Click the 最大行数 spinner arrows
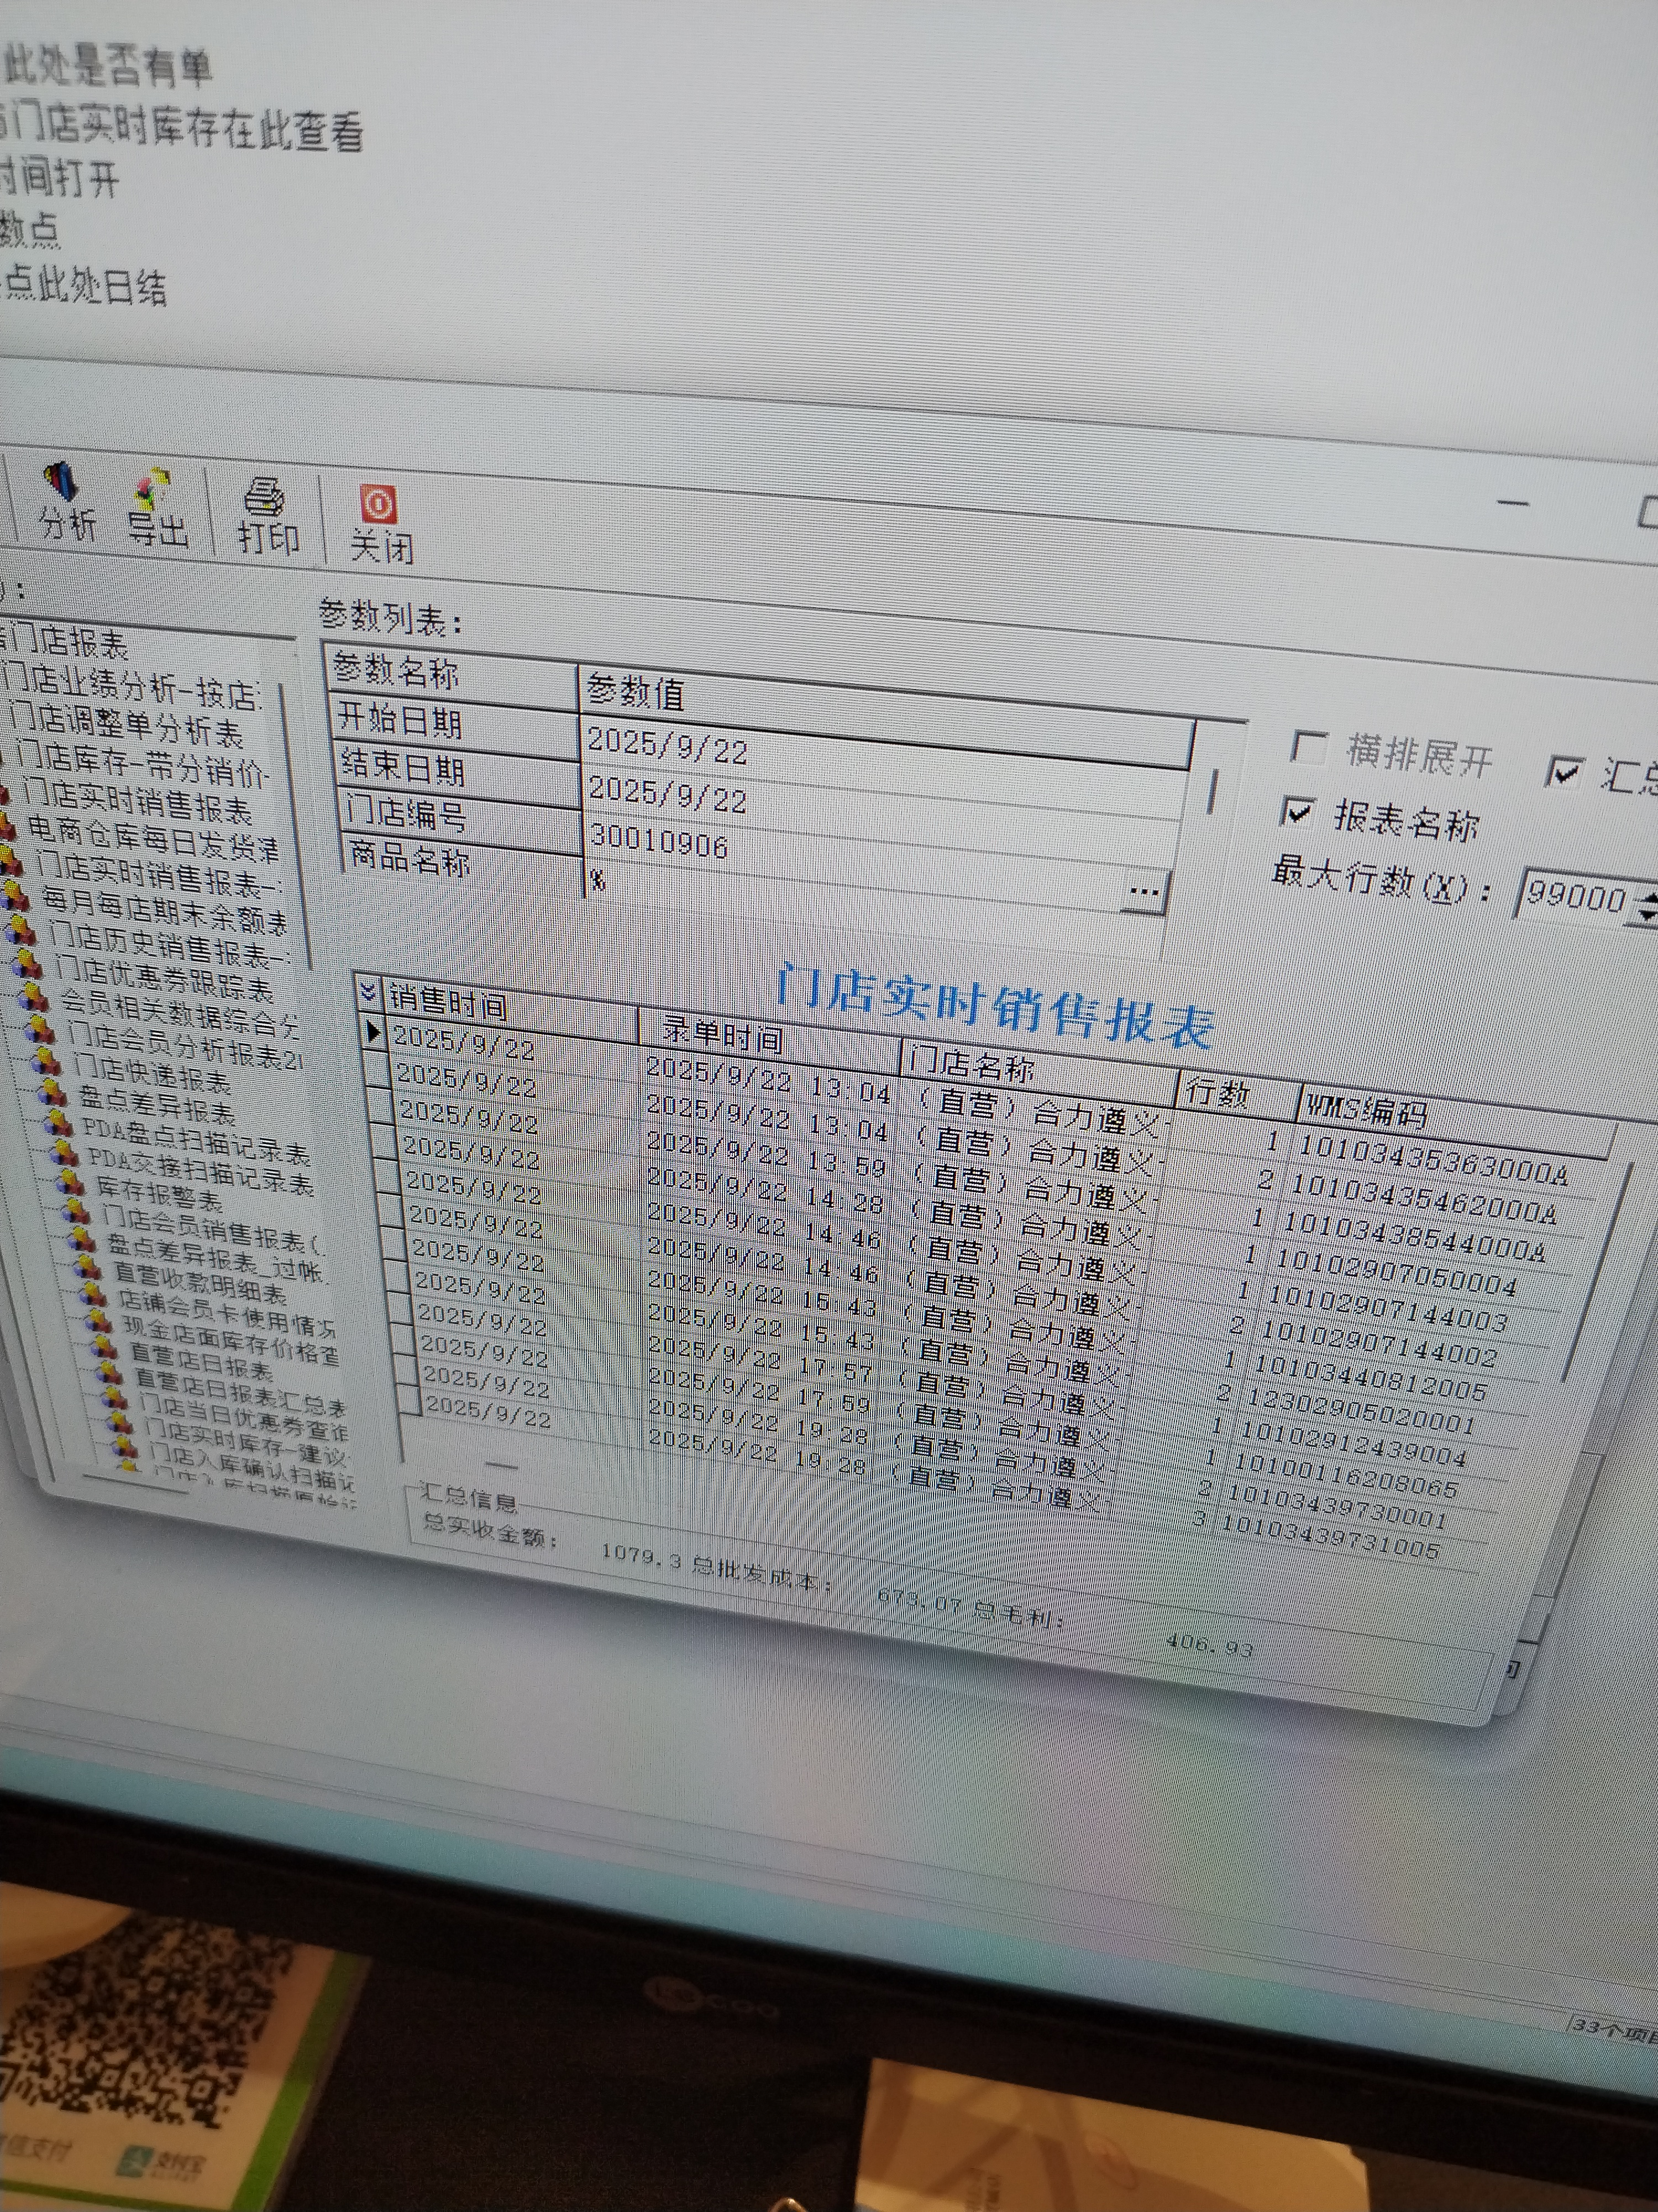The width and height of the screenshot is (1658, 2212). tap(1646, 906)
